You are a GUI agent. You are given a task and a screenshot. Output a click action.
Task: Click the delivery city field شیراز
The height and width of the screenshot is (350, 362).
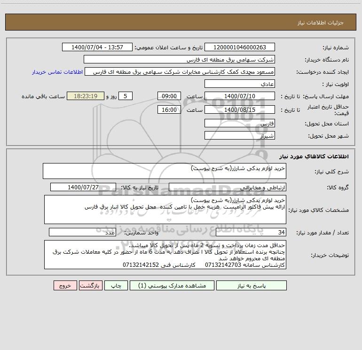tap(240, 135)
